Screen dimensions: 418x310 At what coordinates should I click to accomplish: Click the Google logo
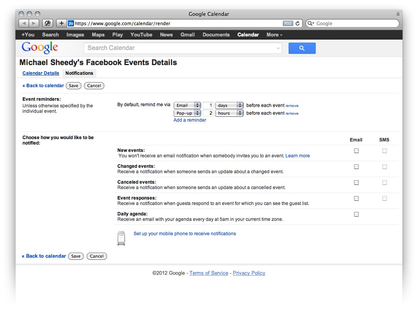click(40, 47)
